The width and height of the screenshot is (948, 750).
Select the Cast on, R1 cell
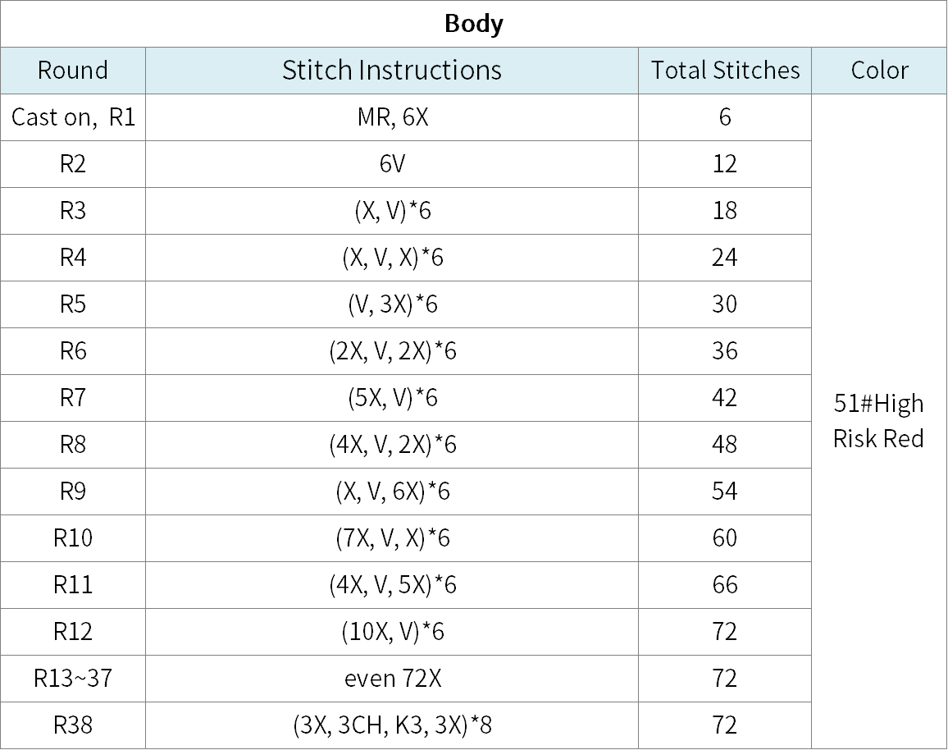pos(72,117)
